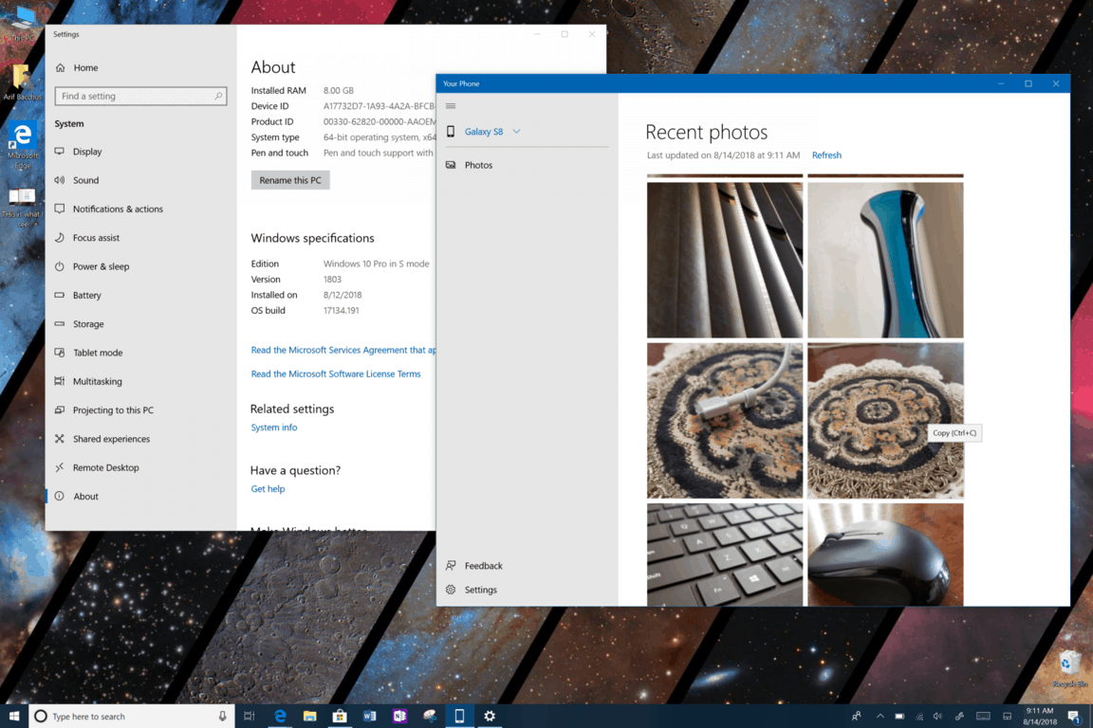This screenshot has width=1093, height=728.
Task: Expand the Galaxy S8 device dropdown
Action: pos(516,132)
